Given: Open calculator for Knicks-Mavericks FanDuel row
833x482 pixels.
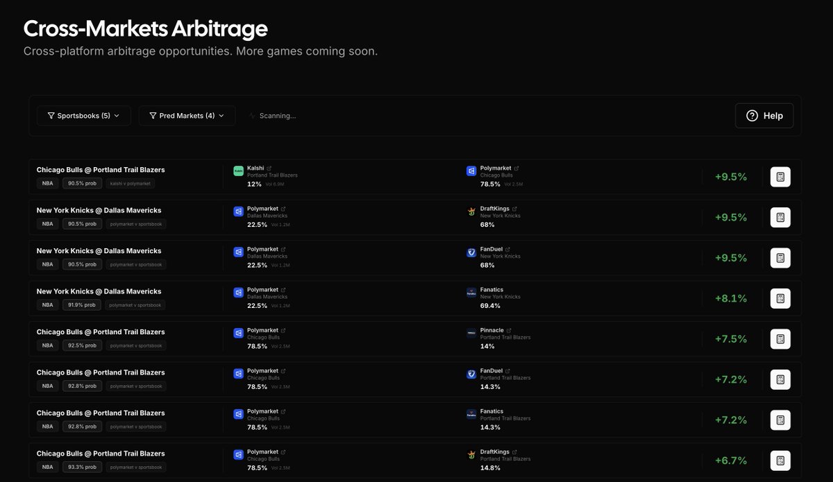Looking at the screenshot, I should (x=780, y=258).
